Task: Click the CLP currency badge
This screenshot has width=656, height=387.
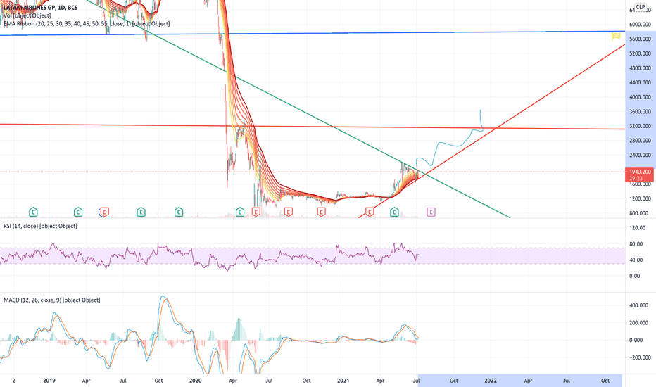Action: [x=640, y=7]
